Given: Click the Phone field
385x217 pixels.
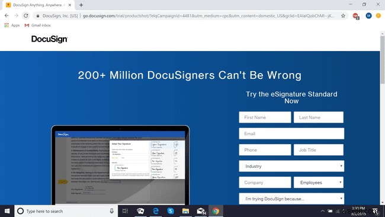Looking at the screenshot, I should (x=265, y=149).
